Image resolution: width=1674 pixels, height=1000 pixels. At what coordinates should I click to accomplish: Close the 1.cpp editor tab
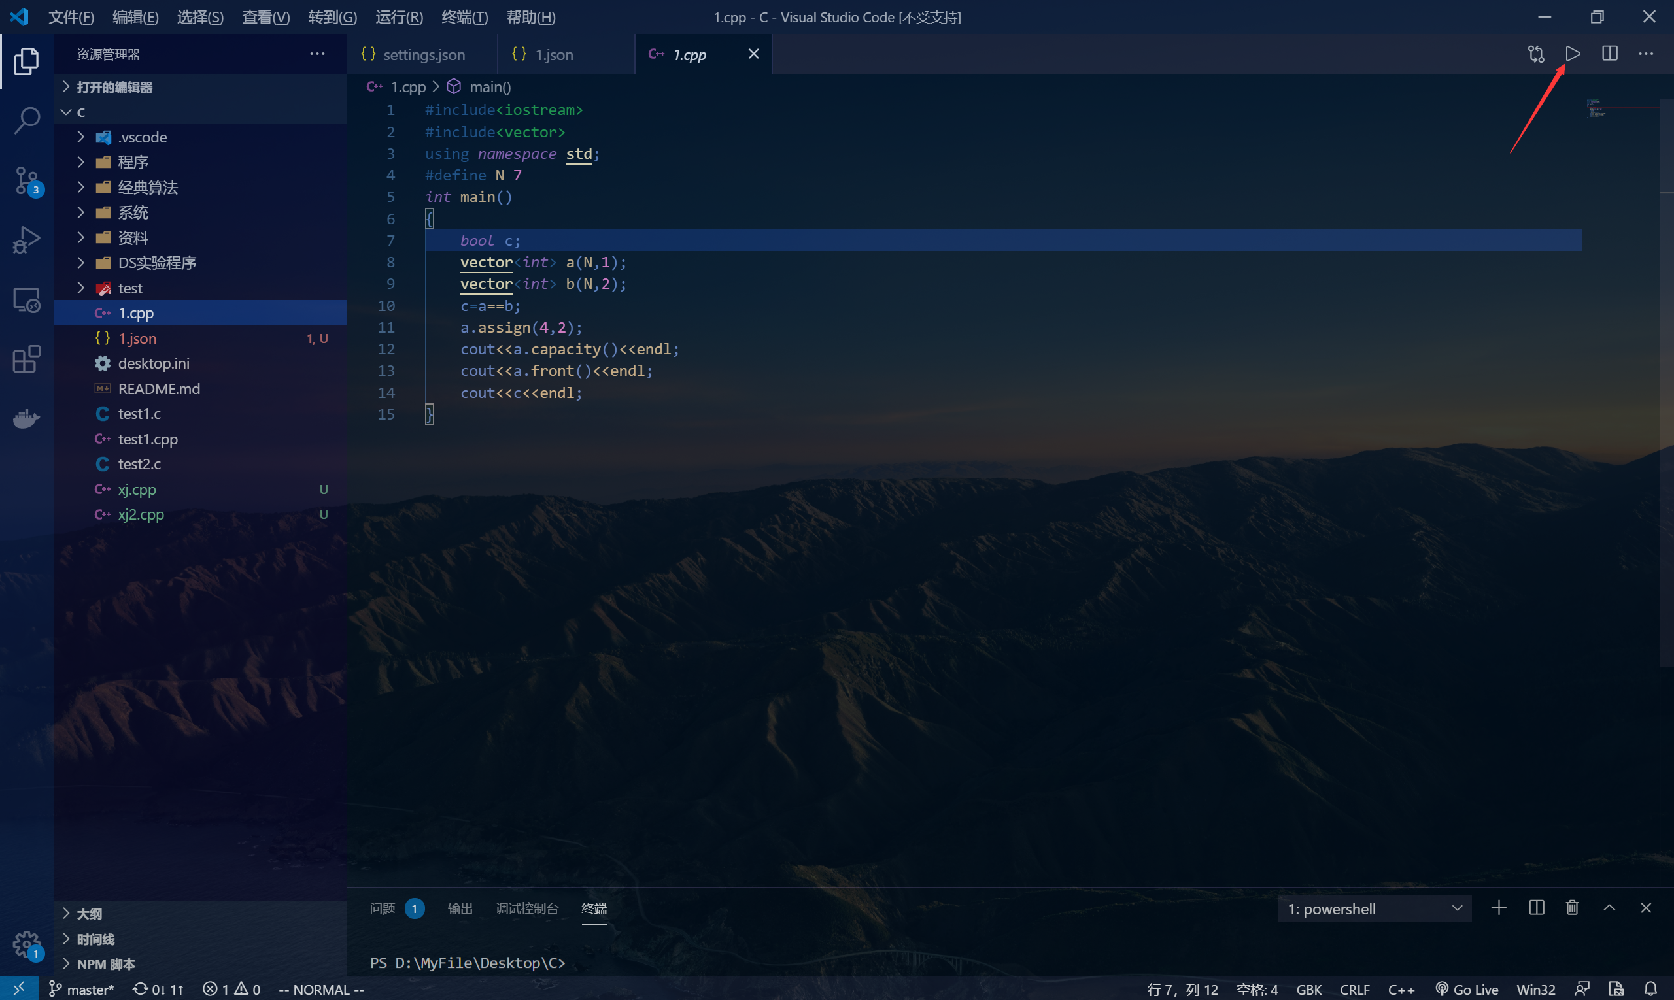click(754, 54)
